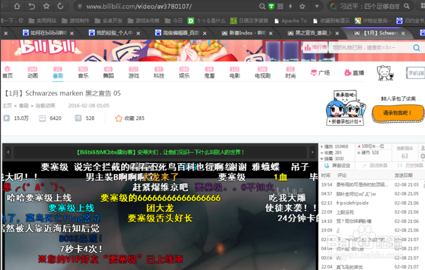Viewport: 425px width, 270px height.
Task: Click the bilibili site search magnifier
Action: click(417, 48)
